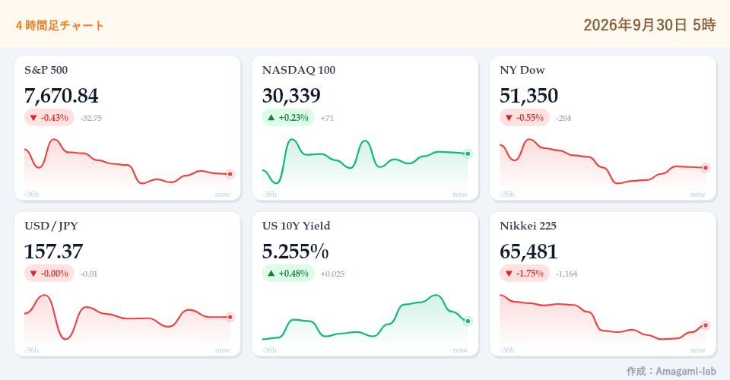Click the S&P 500 point change -32.75
Image resolution: width=730 pixels, height=380 pixels.
(91, 118)
